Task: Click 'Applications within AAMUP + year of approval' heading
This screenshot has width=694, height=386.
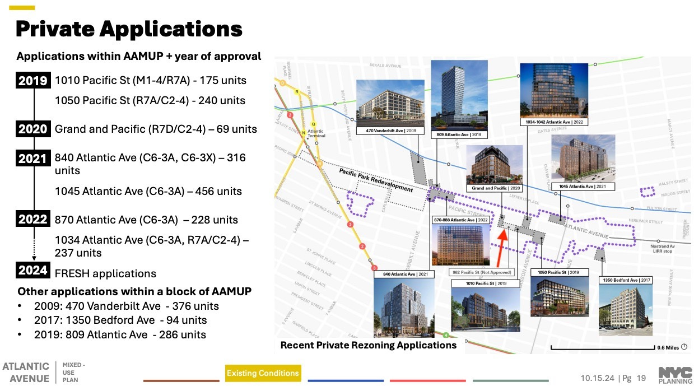Action: [x=139, y=57]
